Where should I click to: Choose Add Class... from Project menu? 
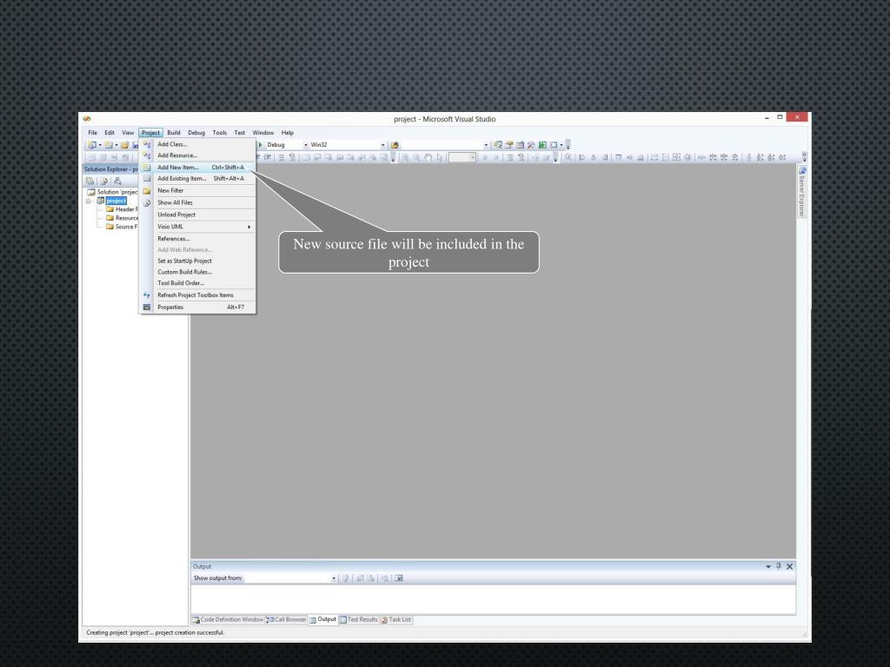point(197,145)
